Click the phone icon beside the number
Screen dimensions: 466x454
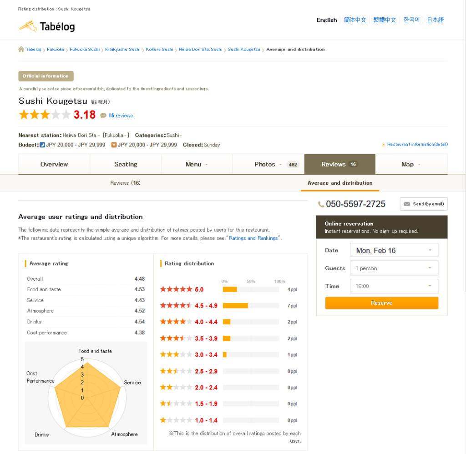click(321, 204)
